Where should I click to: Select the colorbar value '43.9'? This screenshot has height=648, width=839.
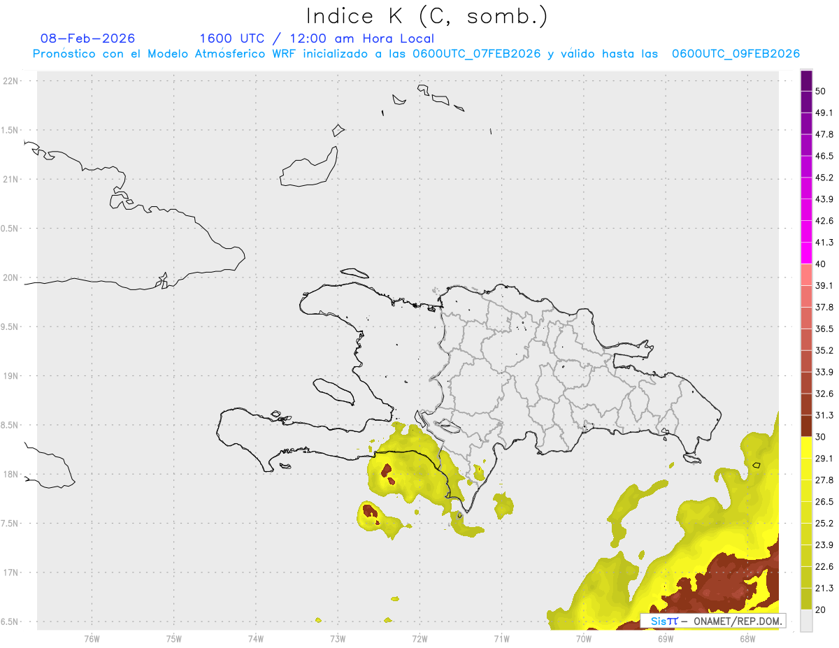tap(824, 199)
